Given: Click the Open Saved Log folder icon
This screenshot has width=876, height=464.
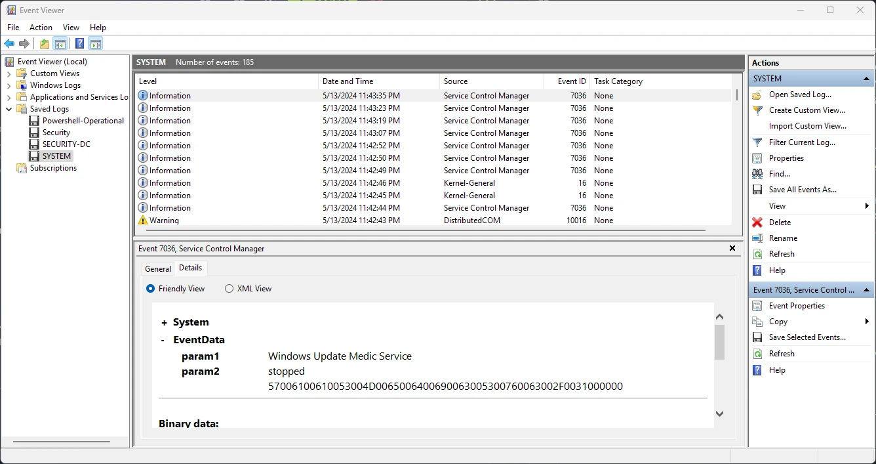Looking at the screenshot, I should coord(757,95).
